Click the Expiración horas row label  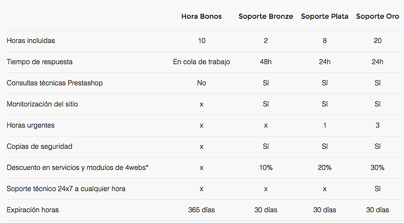pos(33,210)
